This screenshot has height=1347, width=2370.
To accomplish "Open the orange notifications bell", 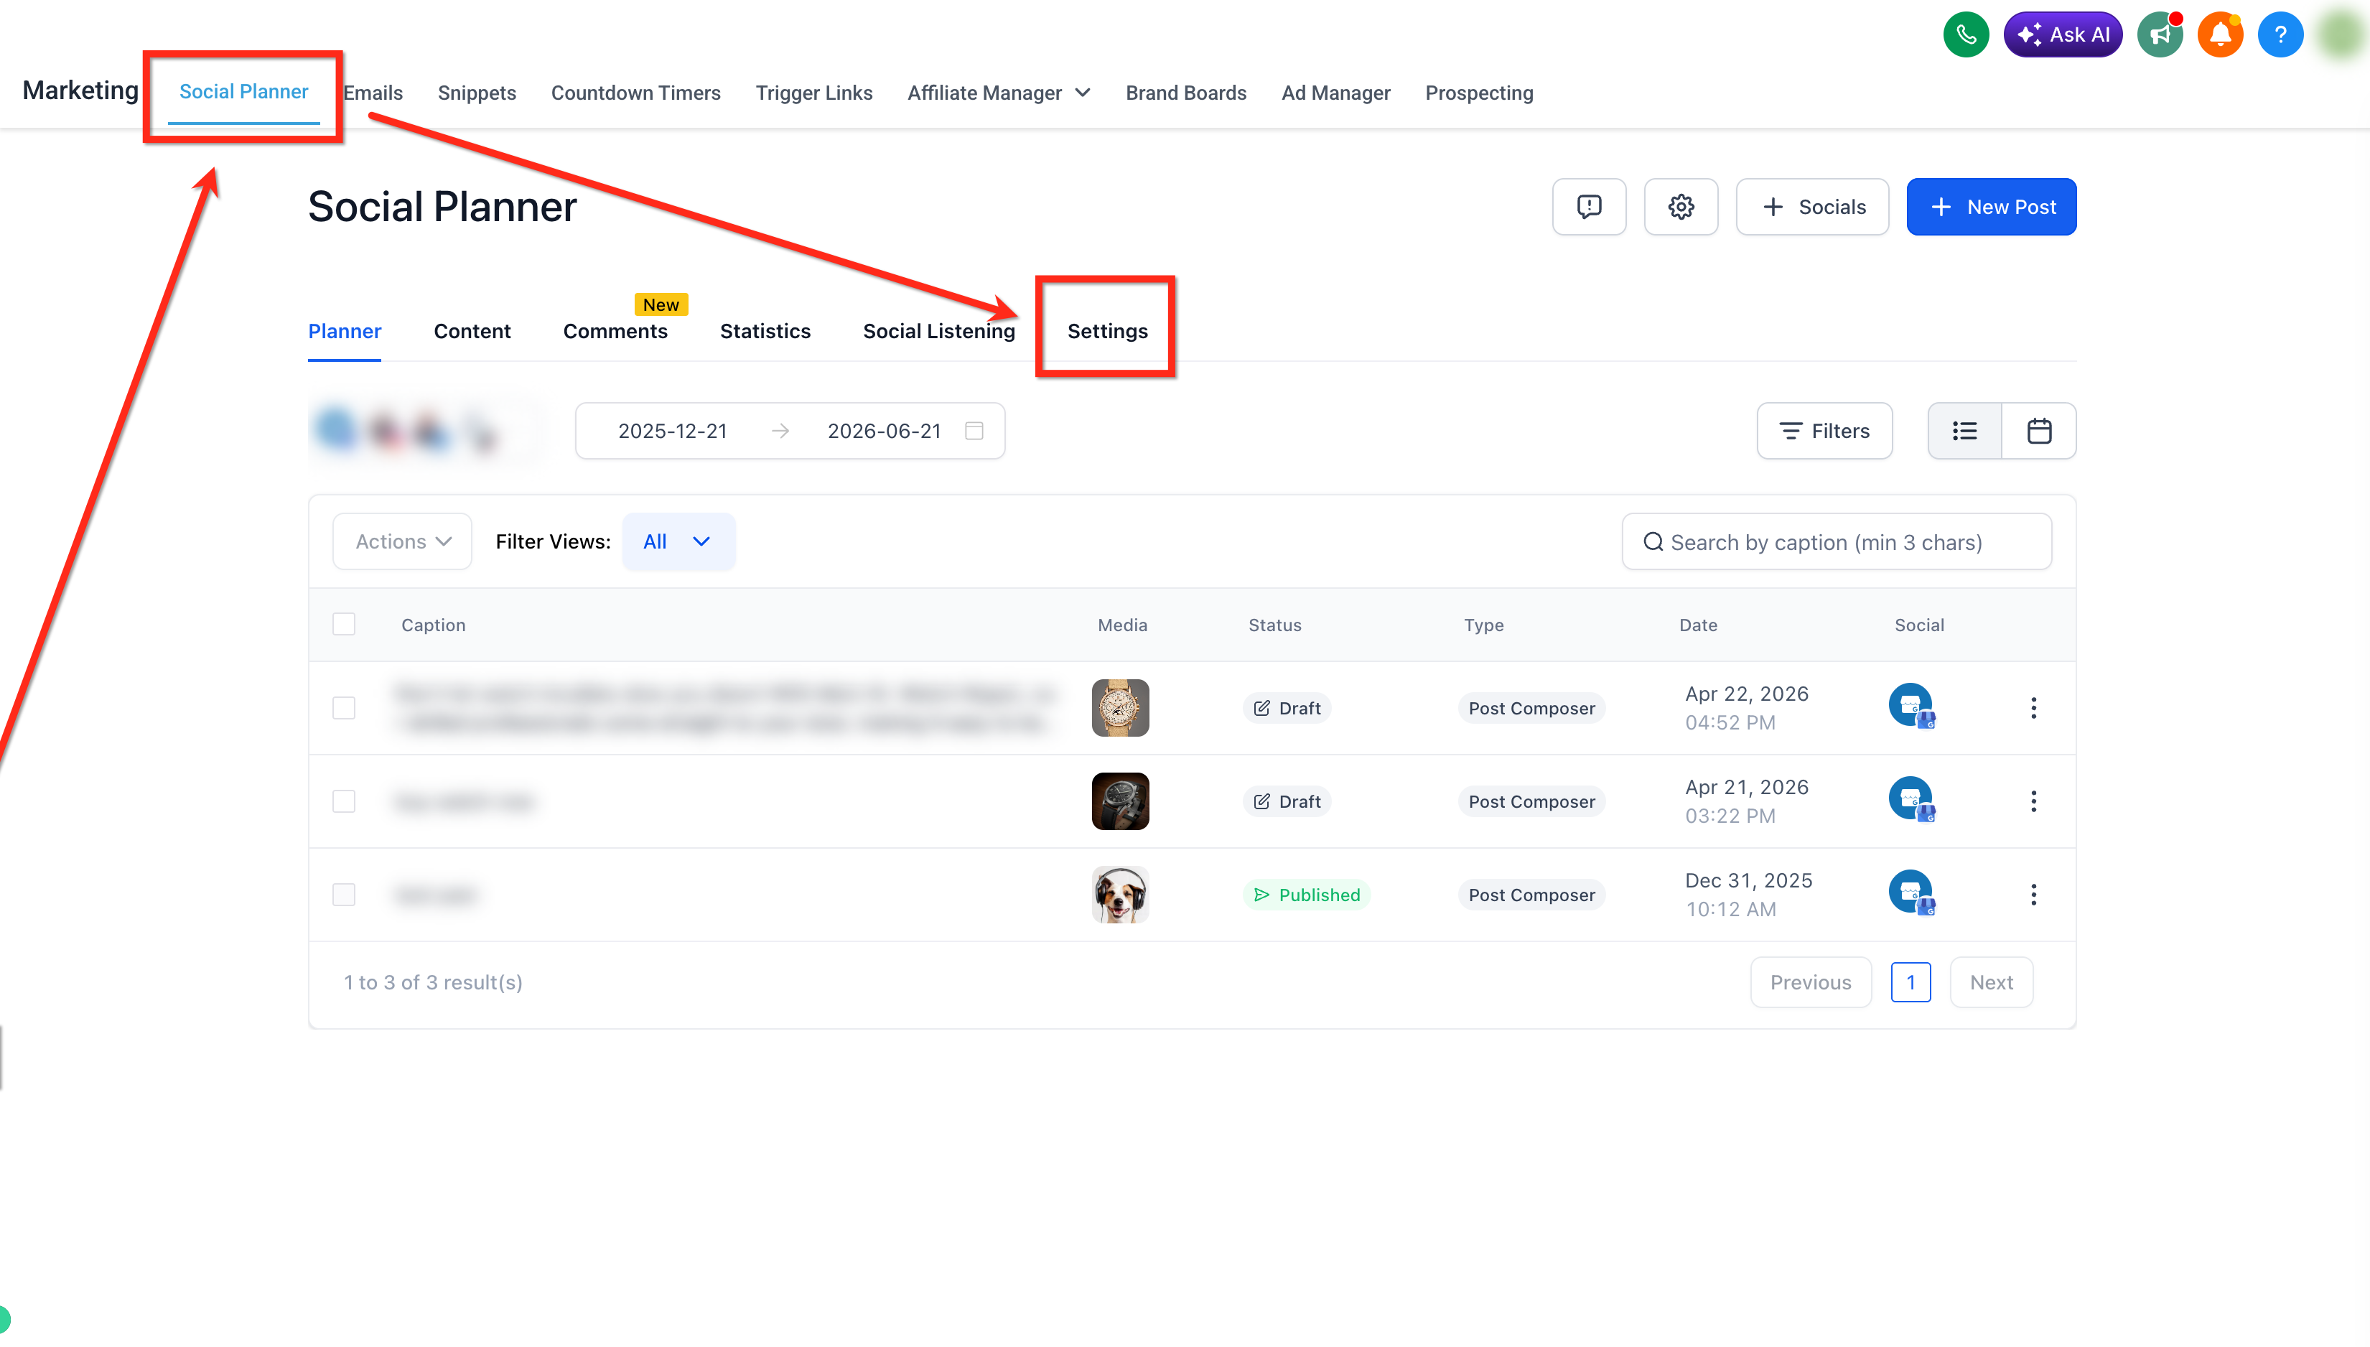I will pyautogui.click(x=2220, y=35).
